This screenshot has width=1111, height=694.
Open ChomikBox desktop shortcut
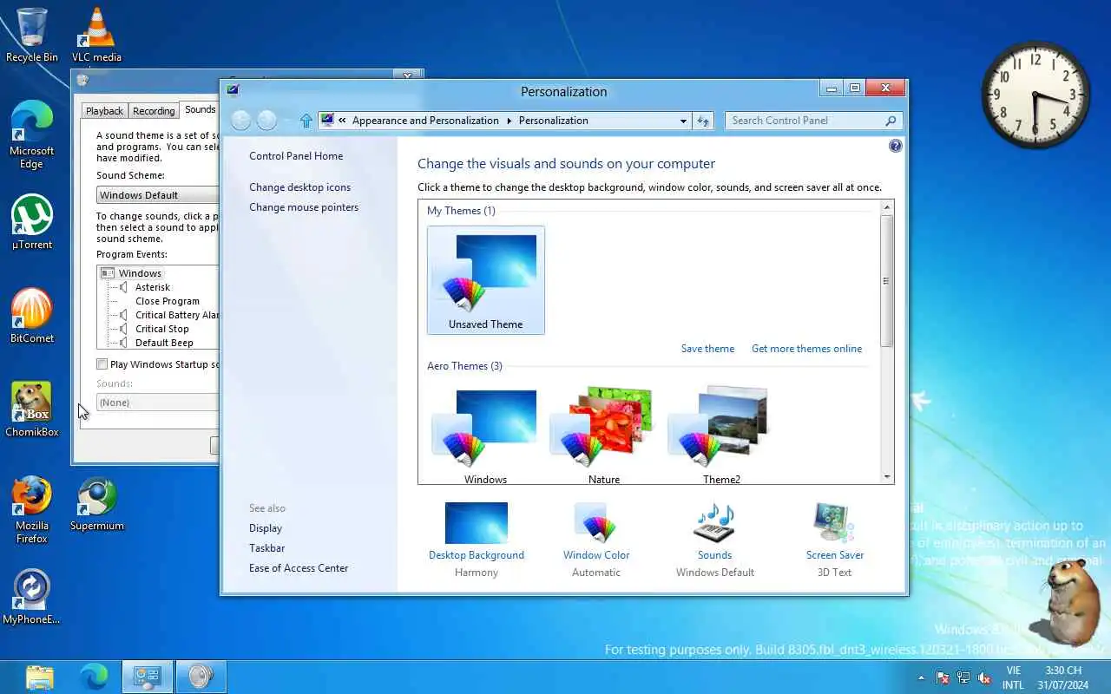[32, 409]
